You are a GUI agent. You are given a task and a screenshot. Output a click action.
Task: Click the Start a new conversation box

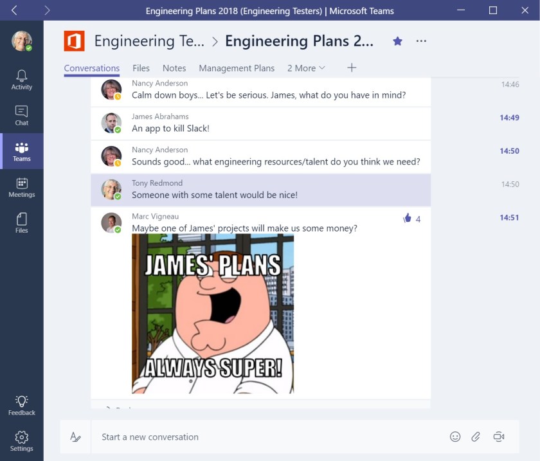pos(269,437)
